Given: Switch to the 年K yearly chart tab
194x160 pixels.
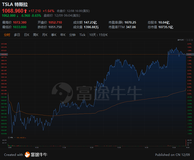Looking at the screenshot, I should point(63,35).
